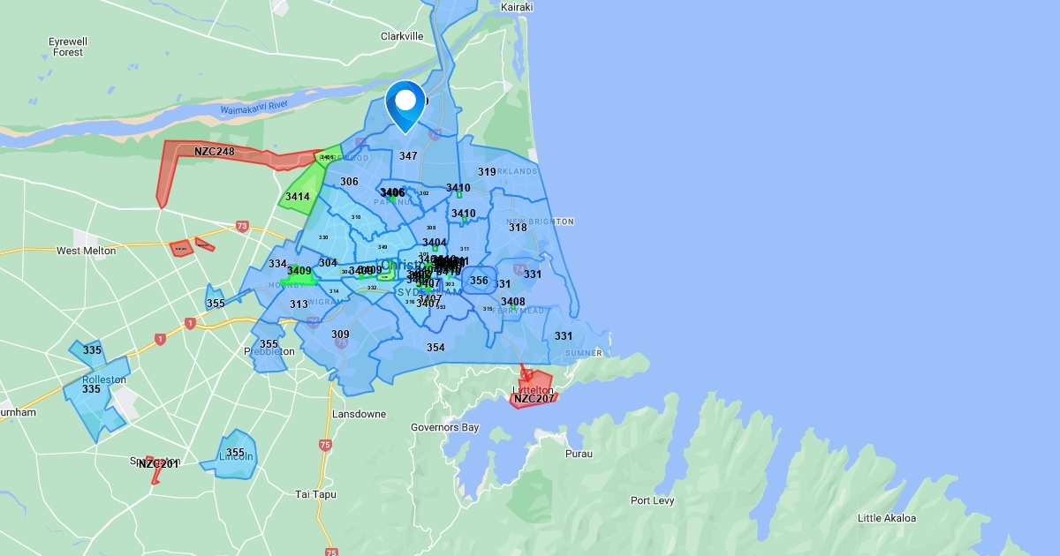
Task: Click the blue location pin marker
Action: [x=405, y=101]
